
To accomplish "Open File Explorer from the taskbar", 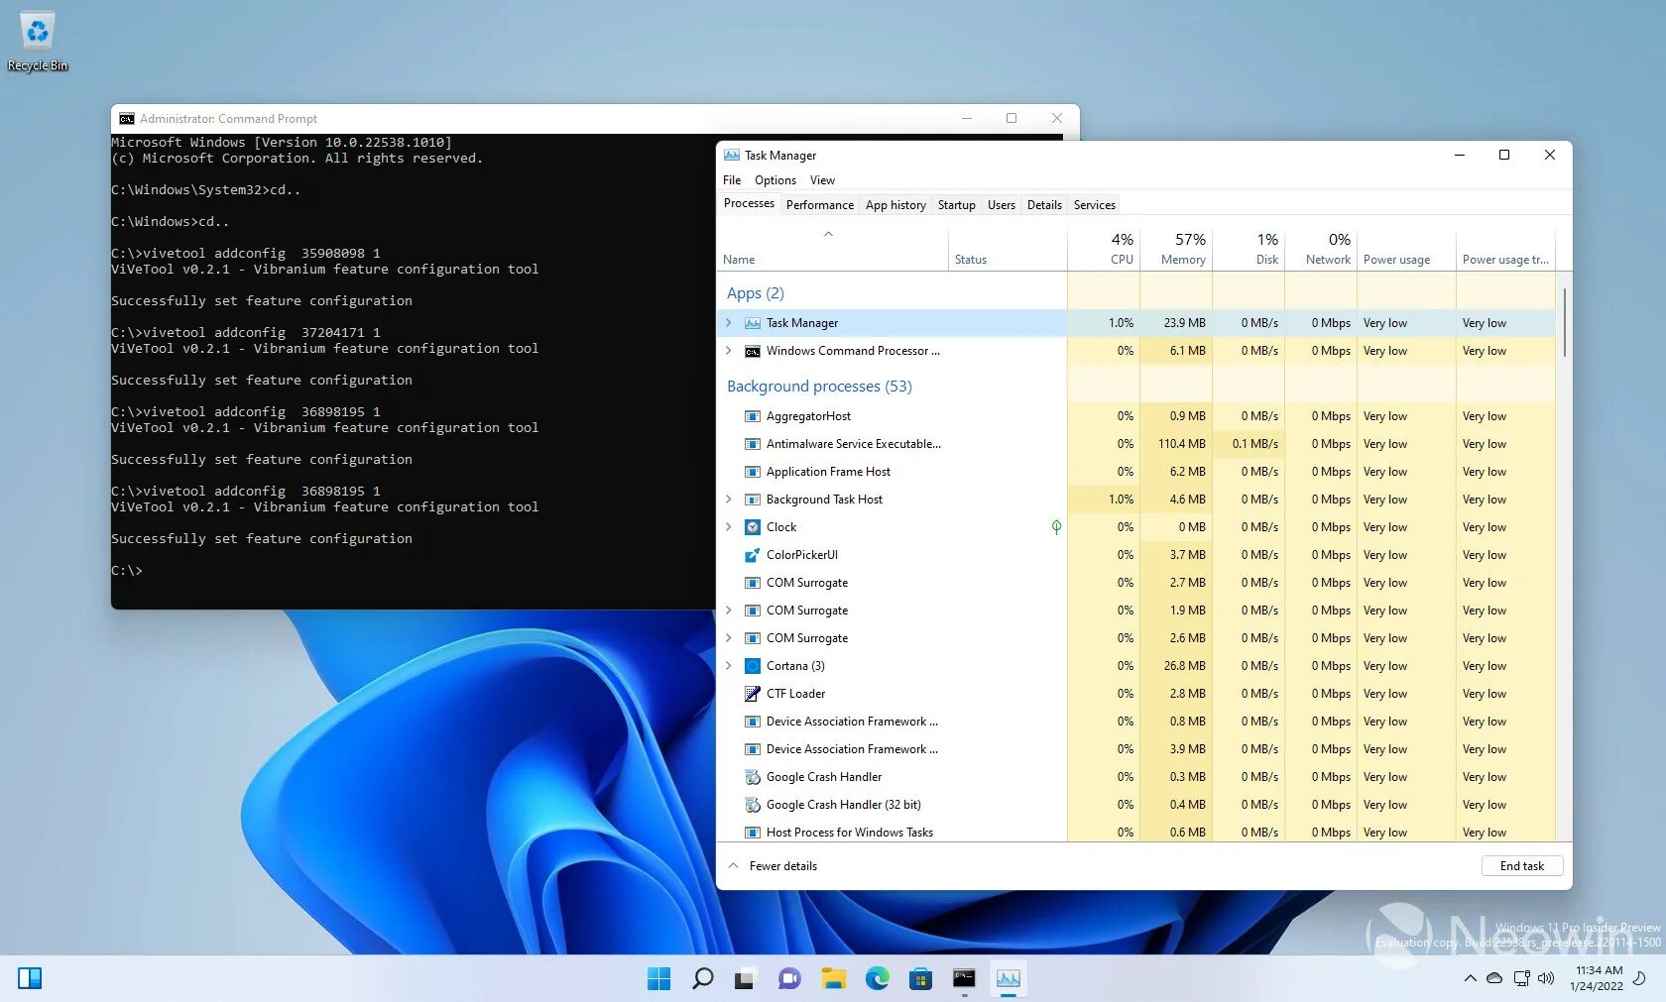I will tap(833, 978).
